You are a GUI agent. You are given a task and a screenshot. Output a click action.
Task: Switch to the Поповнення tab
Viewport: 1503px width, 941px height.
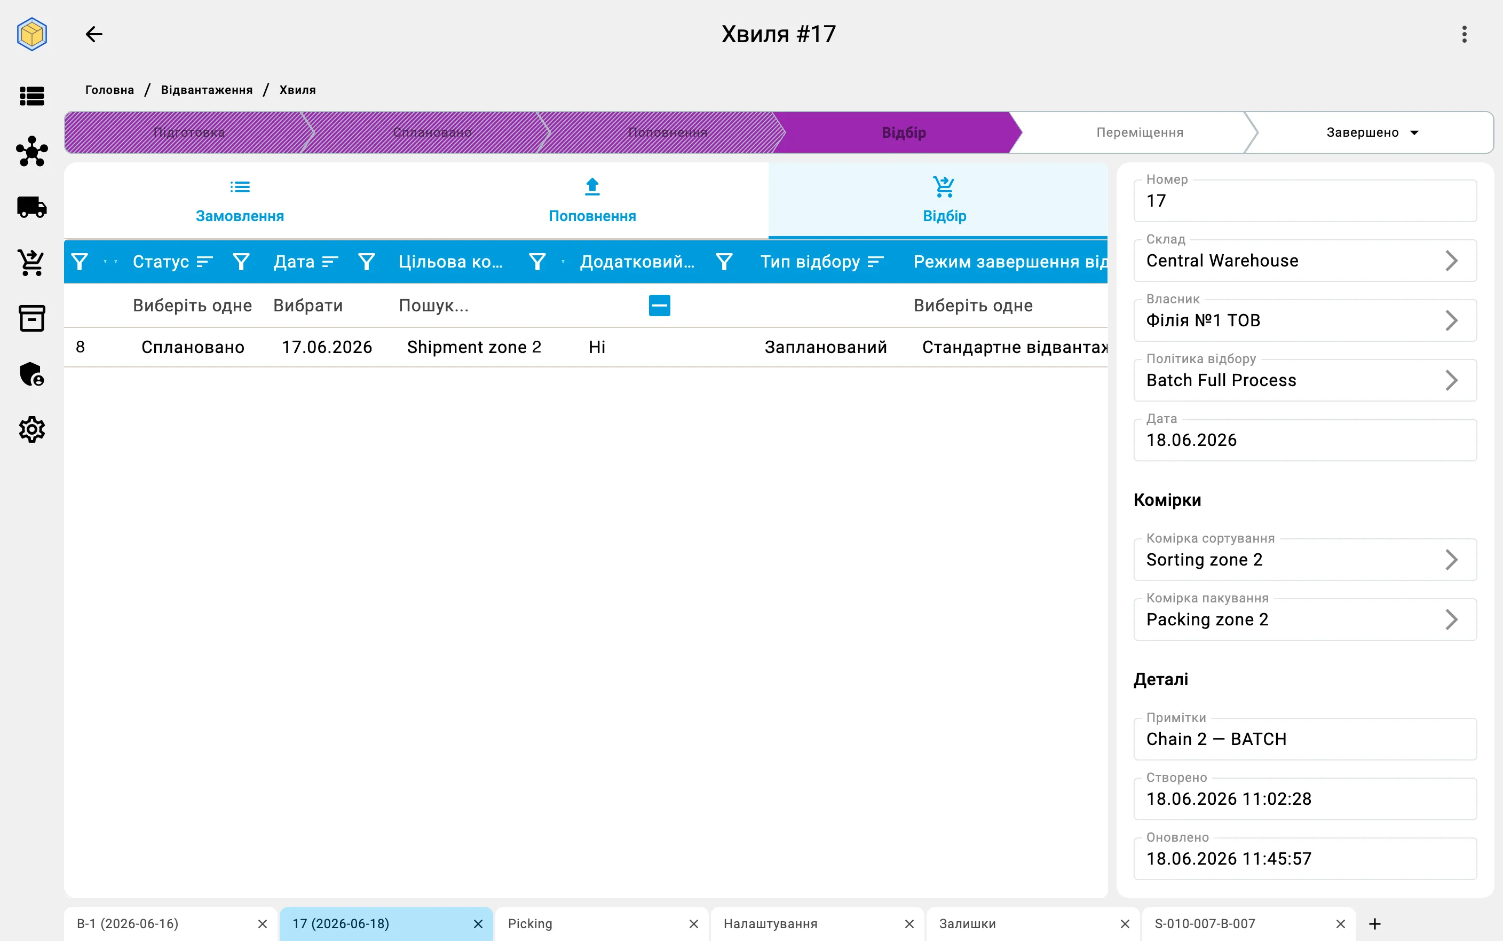point(592,200)
